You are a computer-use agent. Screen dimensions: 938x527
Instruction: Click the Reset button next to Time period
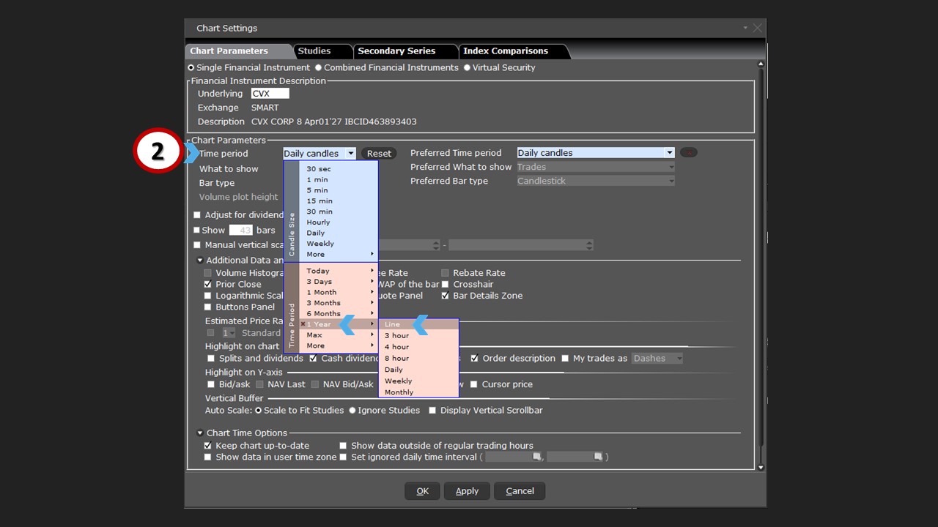coord(379,154)
